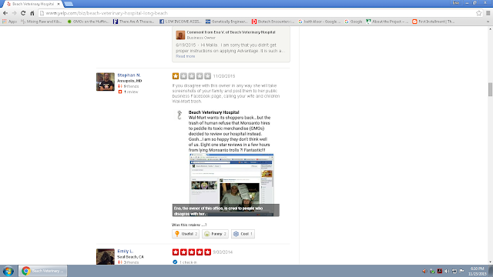Click the browser Back arrow
This screenshot has width=493, height=277.
point(5,13)
